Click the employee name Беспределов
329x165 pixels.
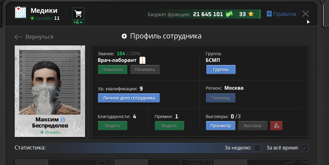click(50, 126)
